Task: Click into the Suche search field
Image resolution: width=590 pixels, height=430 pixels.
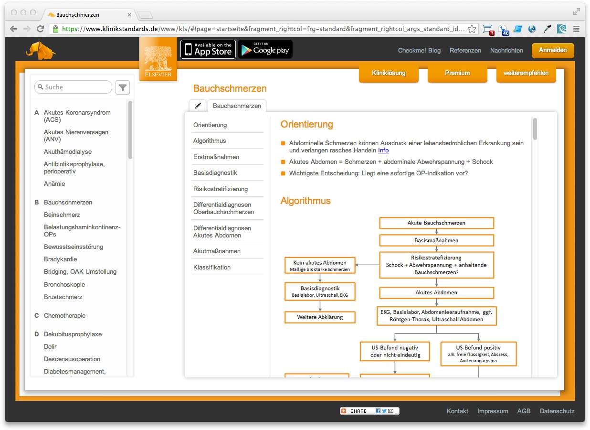Action: (x=74, y=87)
